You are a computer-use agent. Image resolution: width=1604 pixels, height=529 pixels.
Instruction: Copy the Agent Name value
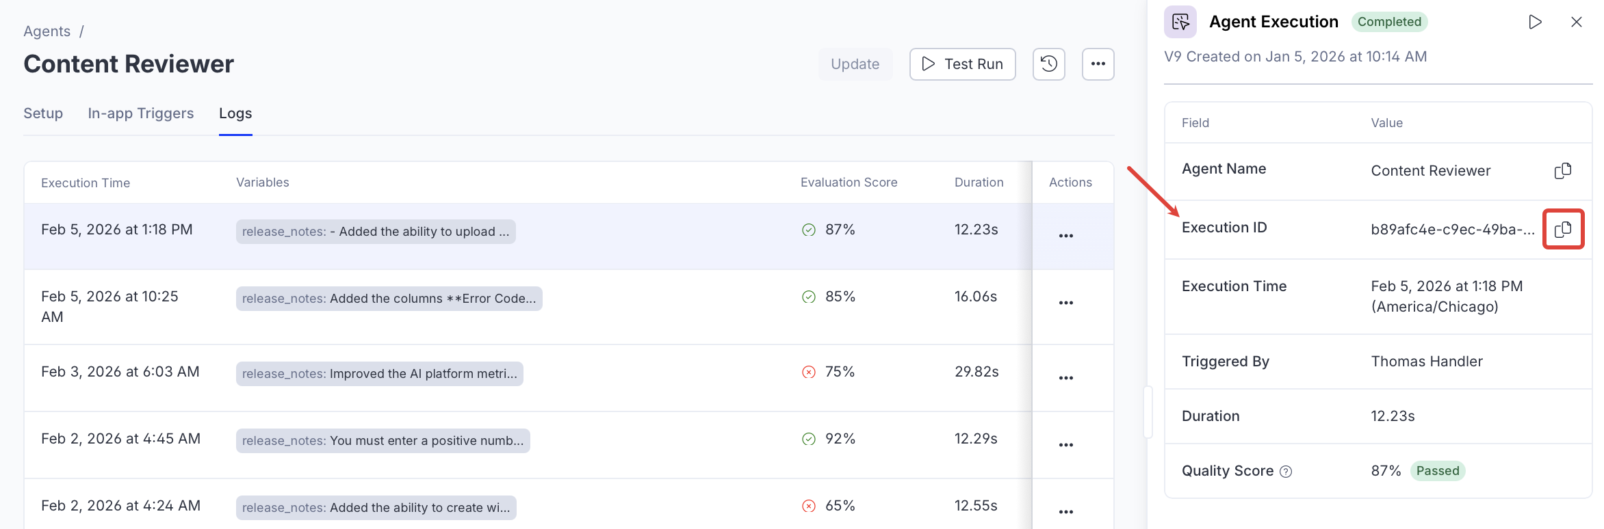pos(1563,171)
